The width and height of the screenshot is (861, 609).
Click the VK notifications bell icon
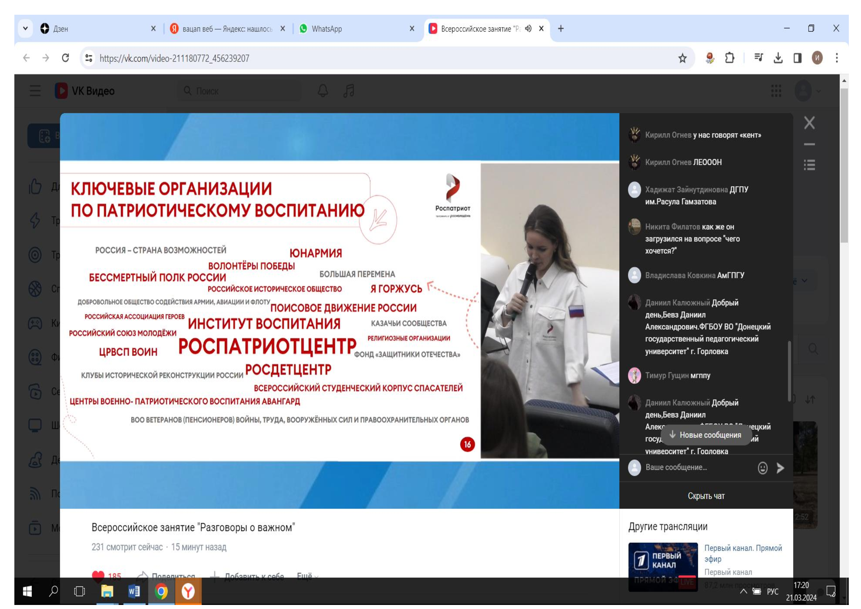pos(323,91)
